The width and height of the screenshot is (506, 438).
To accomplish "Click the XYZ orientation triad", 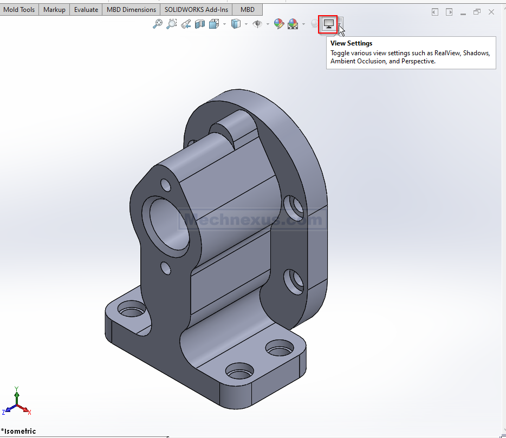I will 16,403.
